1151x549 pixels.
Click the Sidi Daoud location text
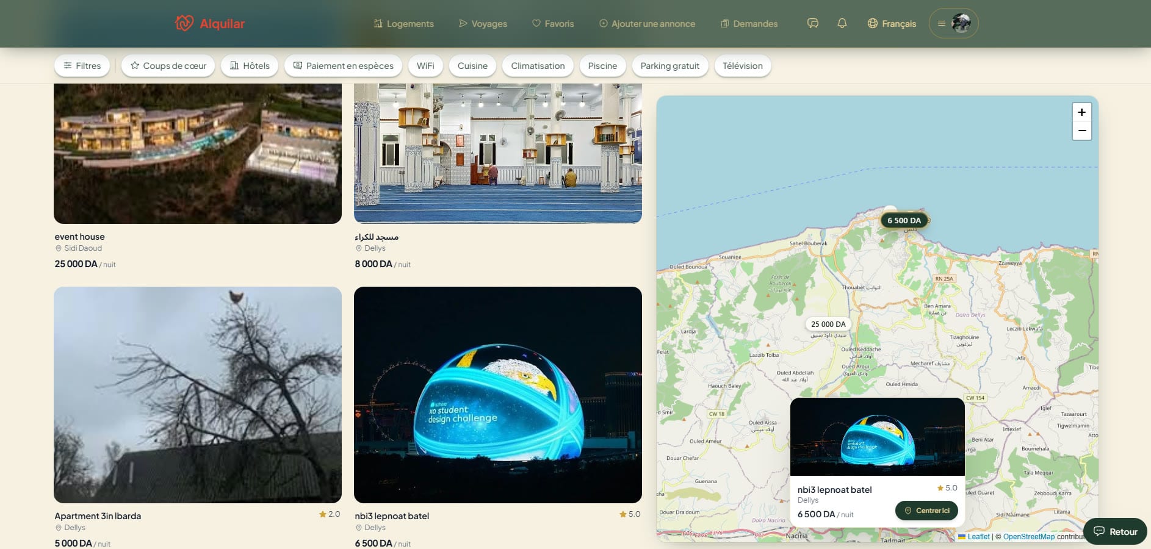(x=83, y=248)
